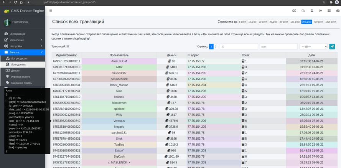Viewport: 341px width, 168px height.
Task: Expand the Управление sidebar section
Action: pos(22,40)
